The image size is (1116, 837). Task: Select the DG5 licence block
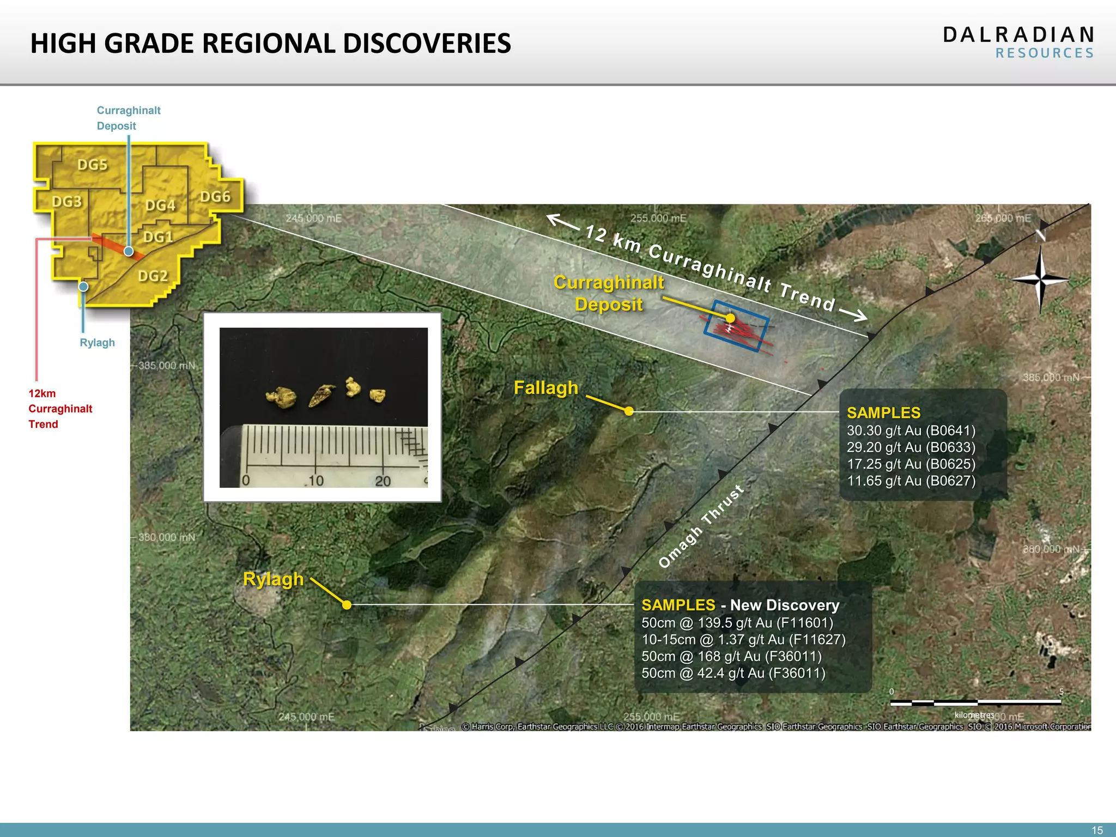[x=93, y=165]
